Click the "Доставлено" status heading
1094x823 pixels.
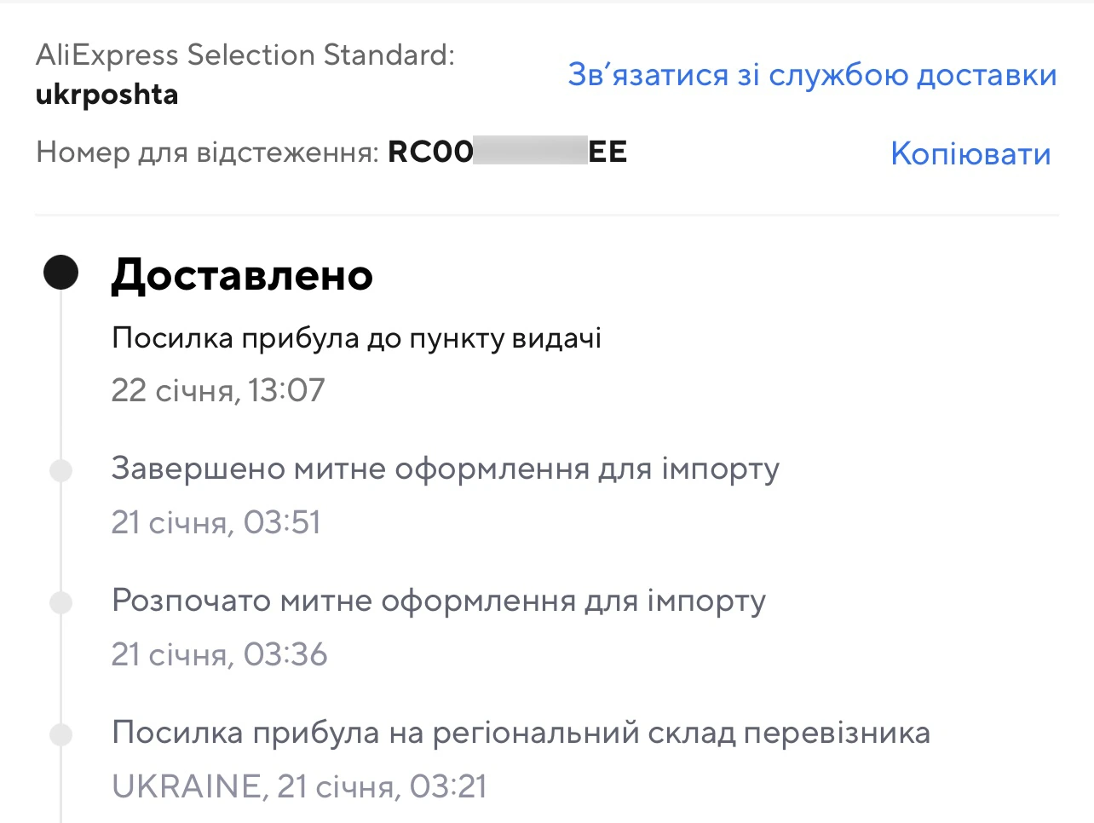tap(242, 273)
